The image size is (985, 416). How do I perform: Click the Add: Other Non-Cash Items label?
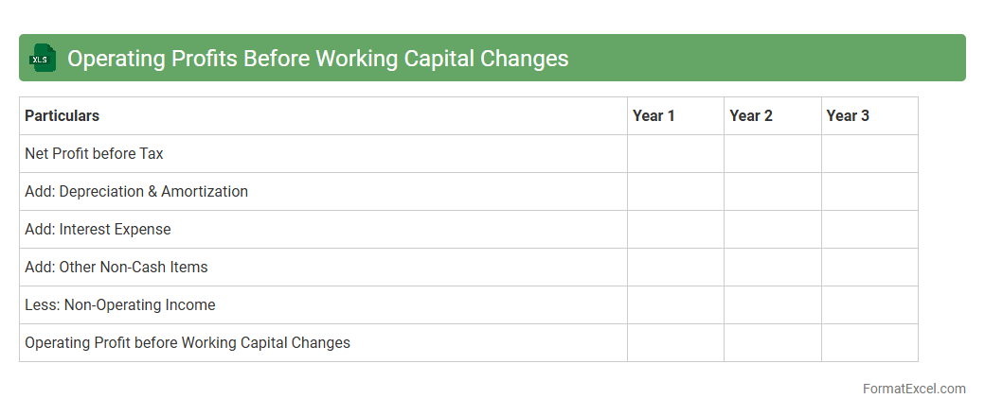(116, 268)
